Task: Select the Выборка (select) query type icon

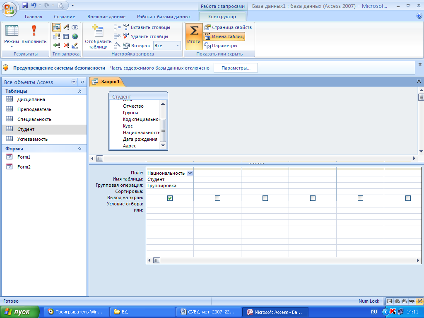Action: 56,27
